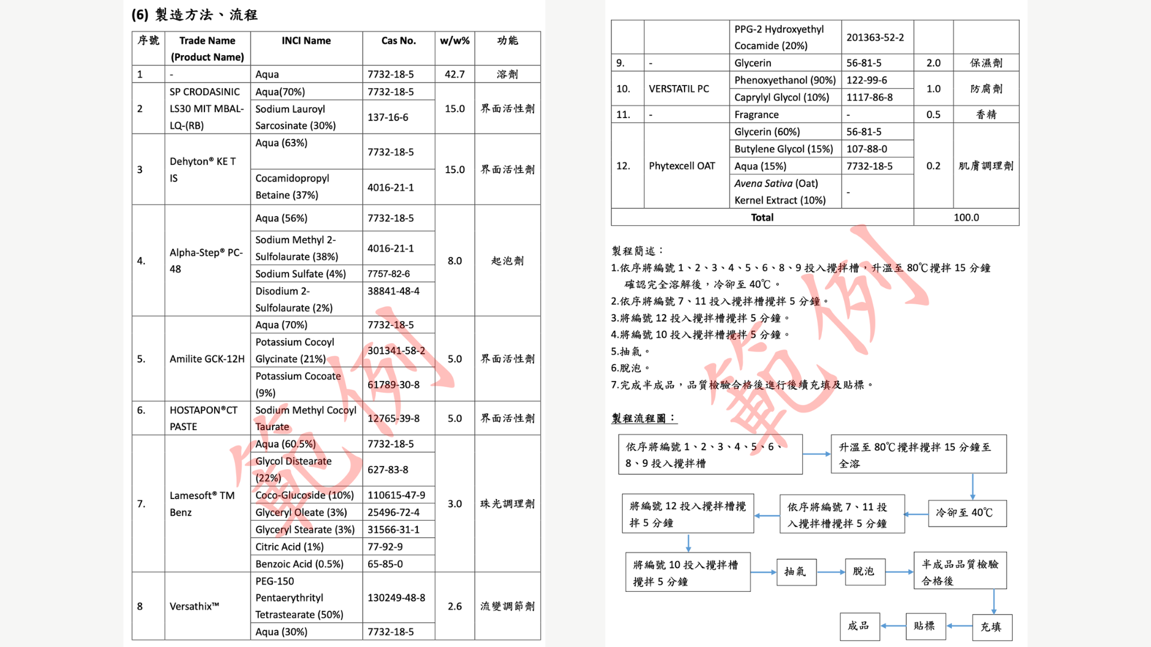Click the 'Fragrance' ingredient cell

[x=785, y=114]
